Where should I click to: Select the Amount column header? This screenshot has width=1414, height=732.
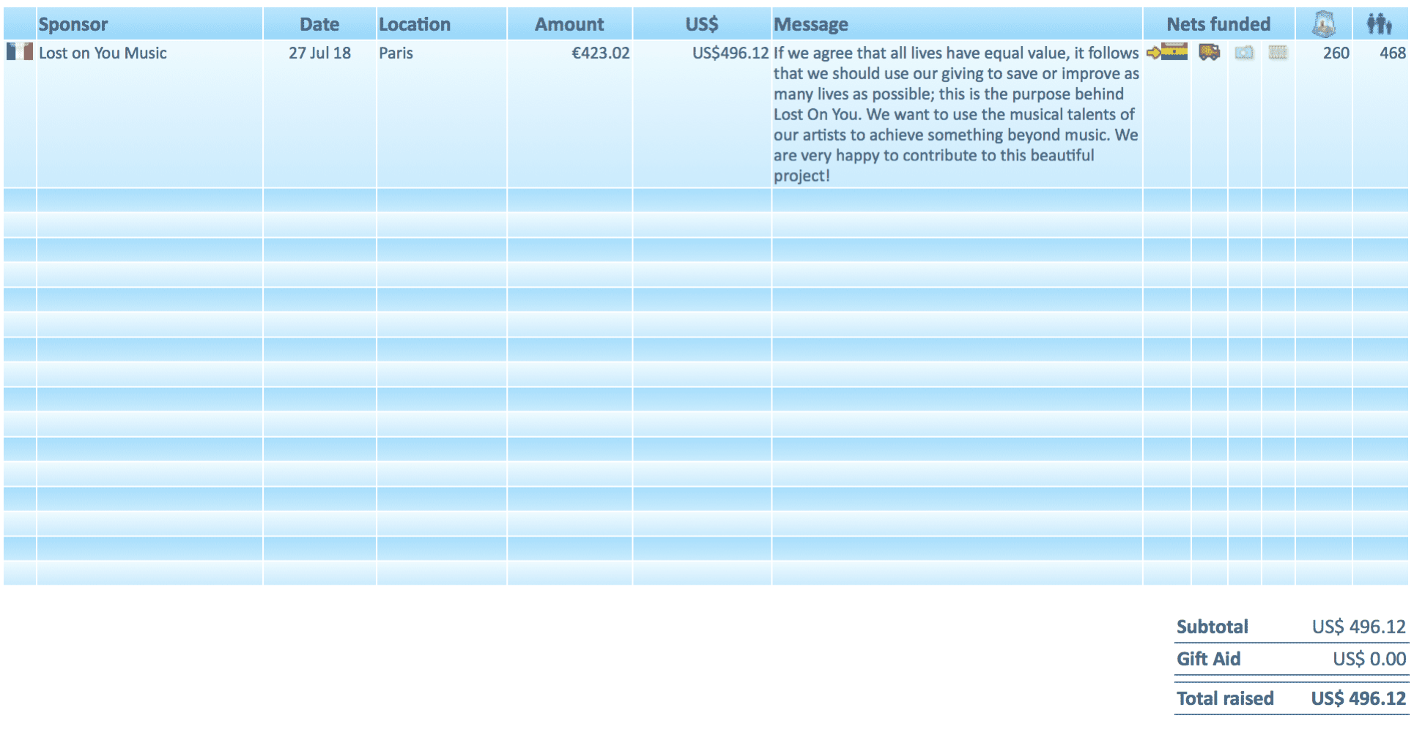click(x=569, y=23)
